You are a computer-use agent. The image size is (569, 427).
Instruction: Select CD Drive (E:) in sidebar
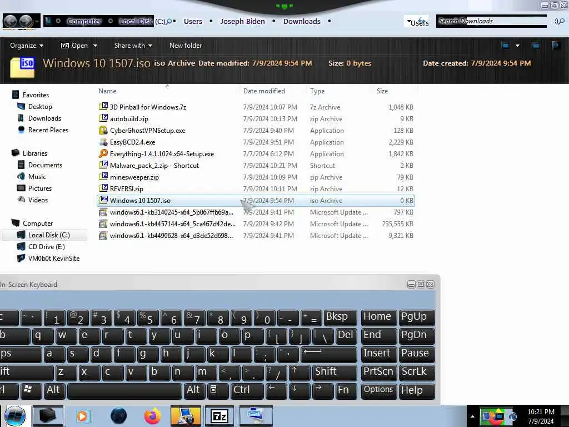click(x=46, y=246)
